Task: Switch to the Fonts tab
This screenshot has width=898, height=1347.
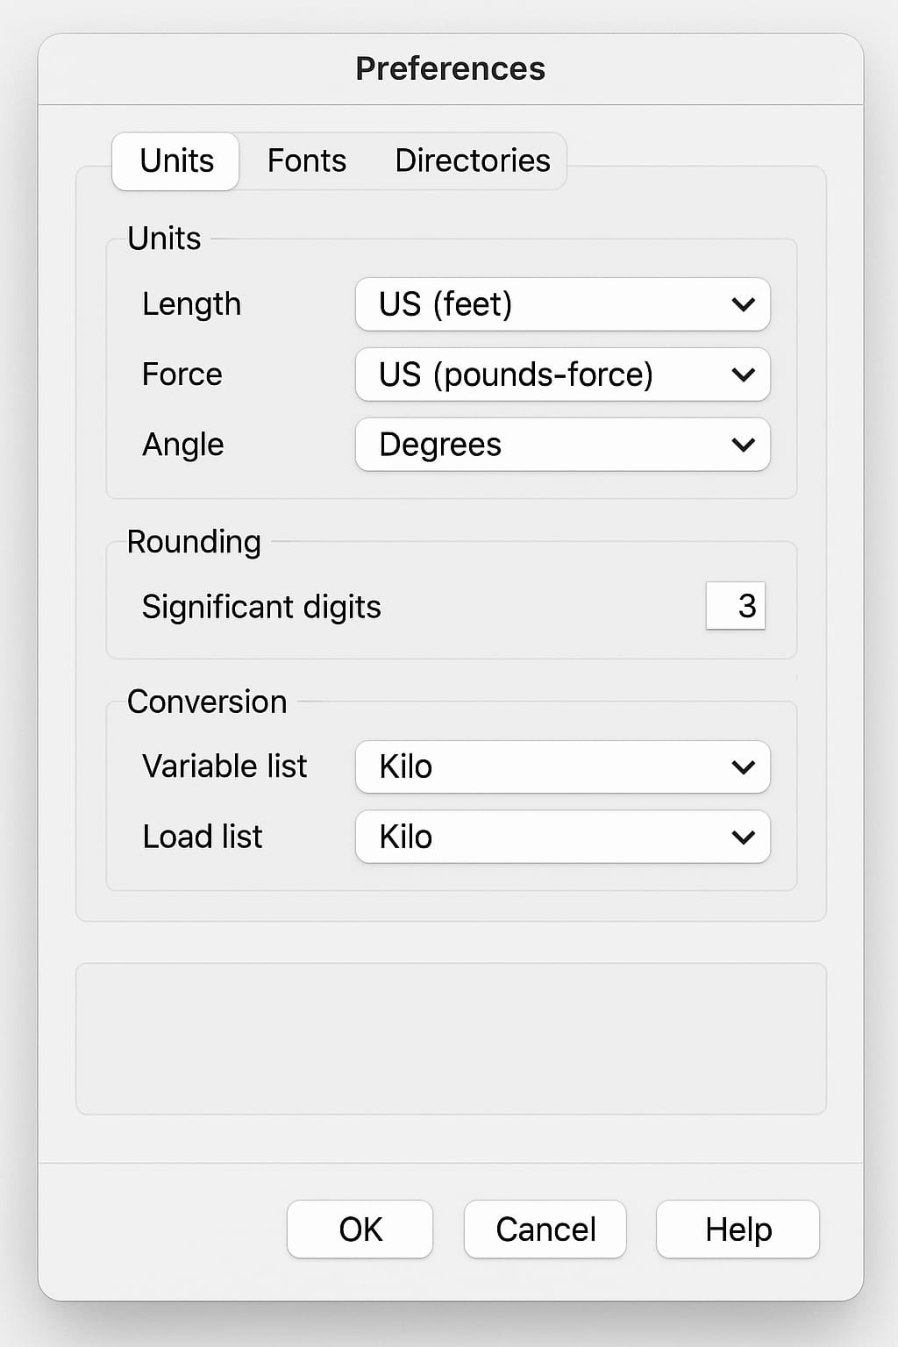Action: pyautogui.click(x=307, y=161)
